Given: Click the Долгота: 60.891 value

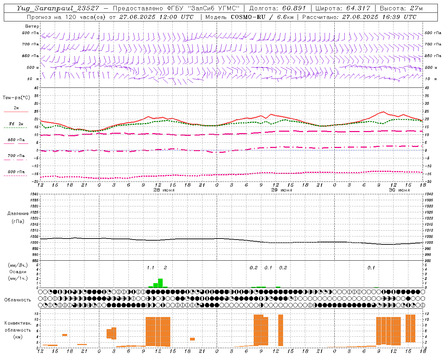Looking at the screenshot, I should pos(278,8).
